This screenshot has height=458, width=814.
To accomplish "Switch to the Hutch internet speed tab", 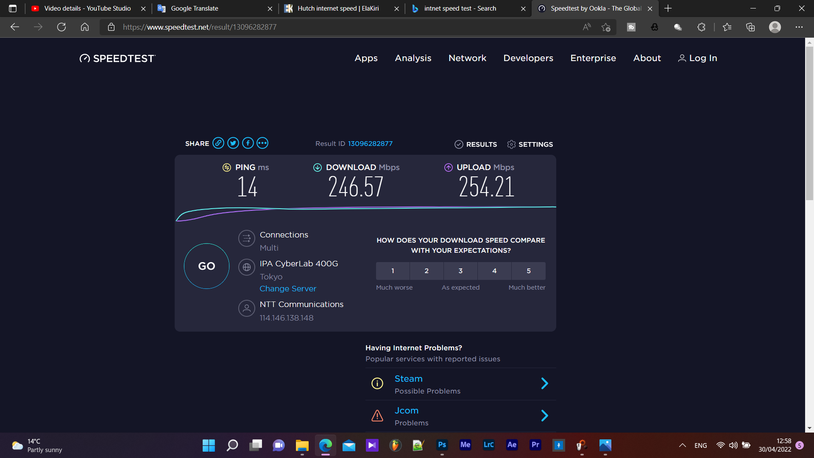I will click(x=341, y=8).
